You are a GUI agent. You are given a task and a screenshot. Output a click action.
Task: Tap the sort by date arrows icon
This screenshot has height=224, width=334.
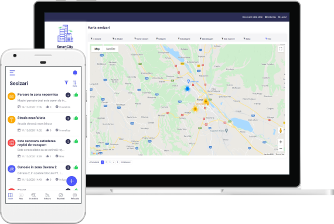(75, 83)
